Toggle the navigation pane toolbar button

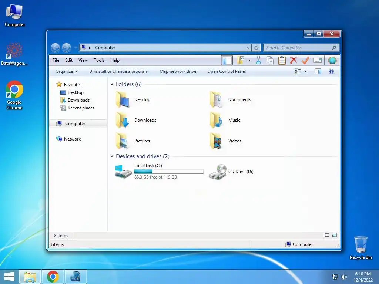[227, 60]
